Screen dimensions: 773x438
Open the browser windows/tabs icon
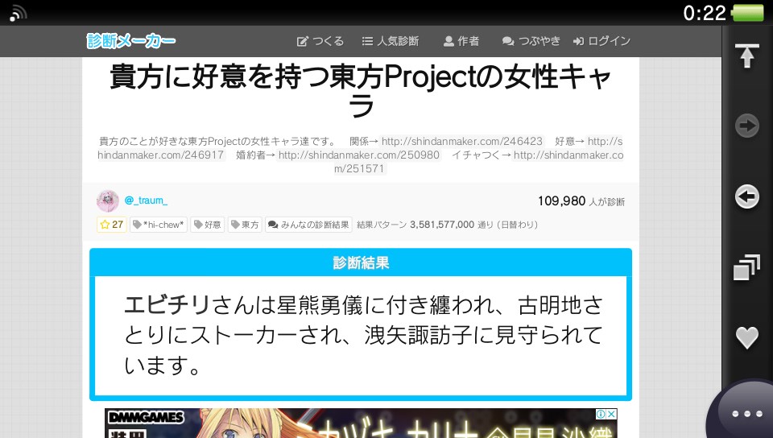(747, 267)
